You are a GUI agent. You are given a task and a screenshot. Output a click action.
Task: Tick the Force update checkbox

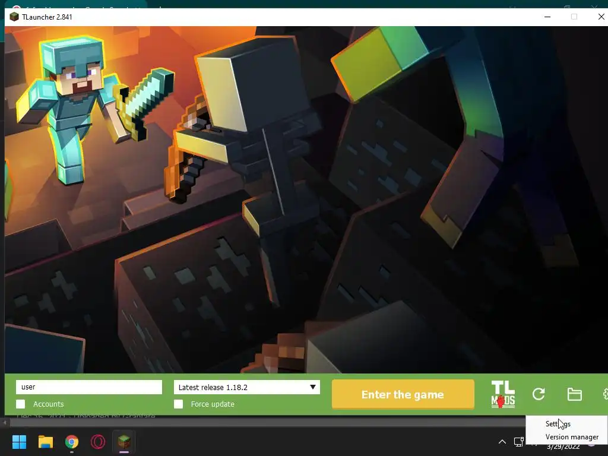[178, 404]
